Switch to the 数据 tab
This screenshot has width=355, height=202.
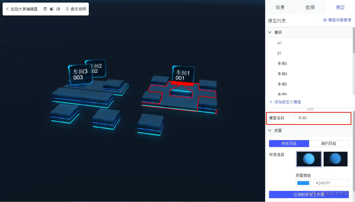point(310,7)
